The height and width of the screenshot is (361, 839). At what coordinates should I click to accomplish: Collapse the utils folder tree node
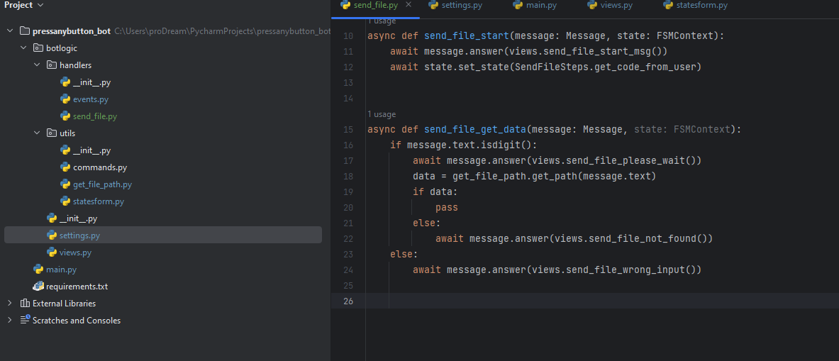[37, 133]
